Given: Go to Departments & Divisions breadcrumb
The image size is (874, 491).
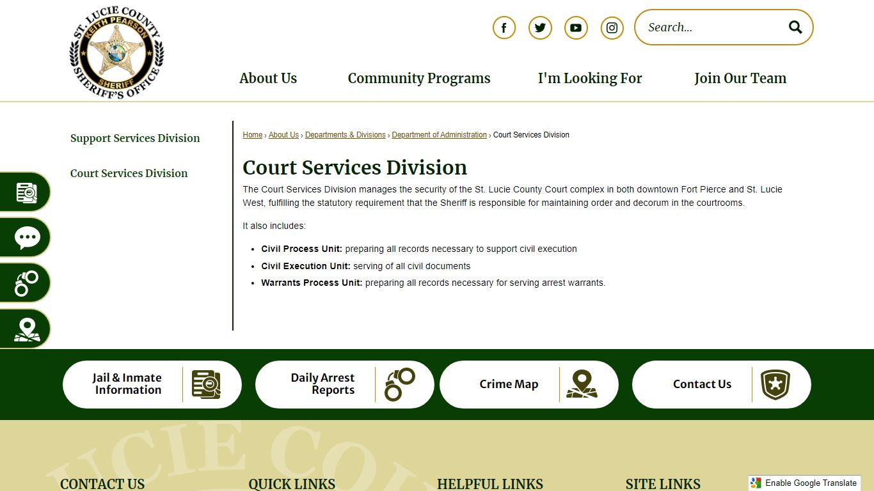Looking at the screenshot, I should tap(346, 135).
